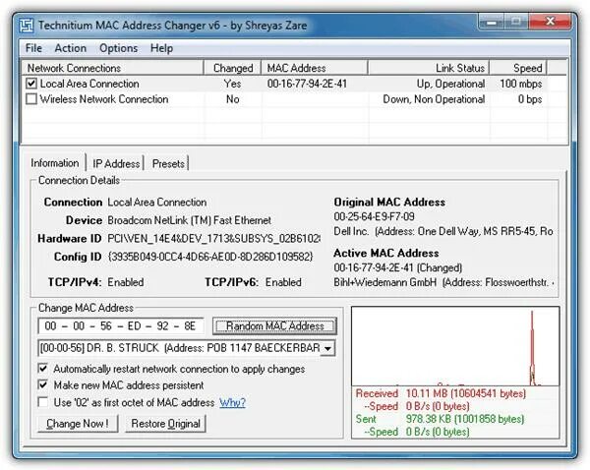
Task: Click the Hardware ID value PCI\VEN_14E4
Action: [x=213, y=238]
